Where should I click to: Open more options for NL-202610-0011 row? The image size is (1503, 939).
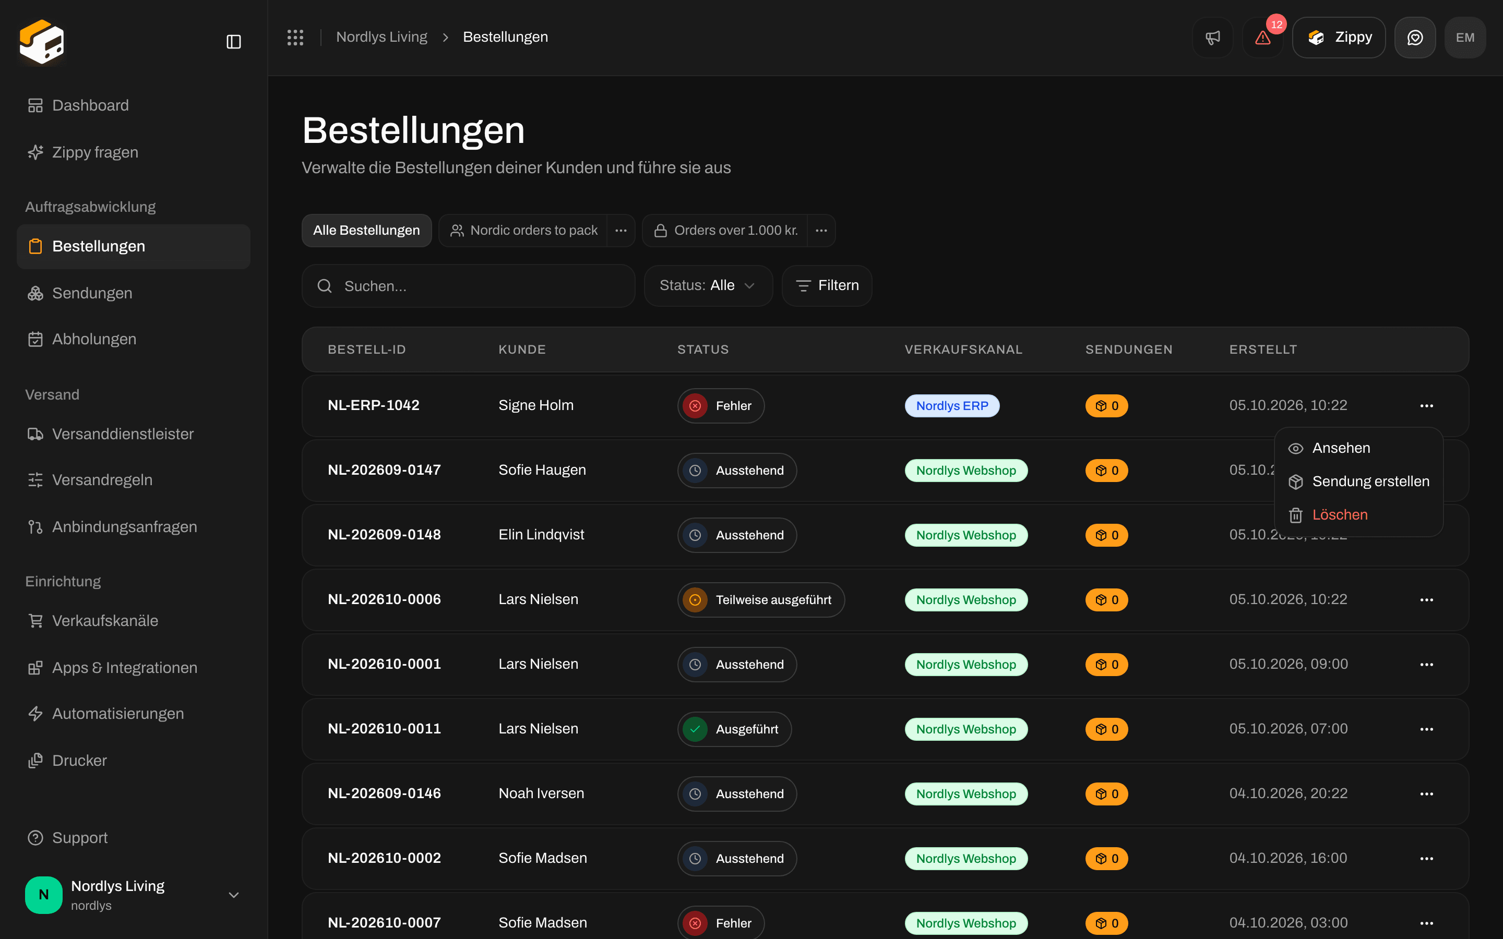(1427, 729)
